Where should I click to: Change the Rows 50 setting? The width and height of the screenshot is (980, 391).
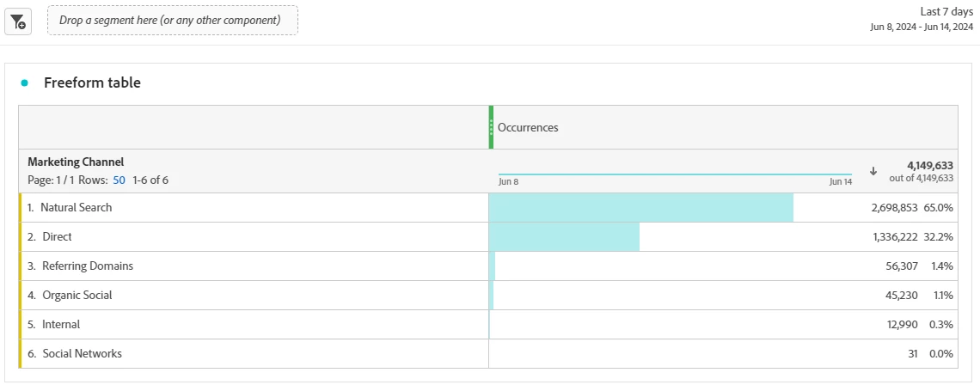click(x=119, y=180)
